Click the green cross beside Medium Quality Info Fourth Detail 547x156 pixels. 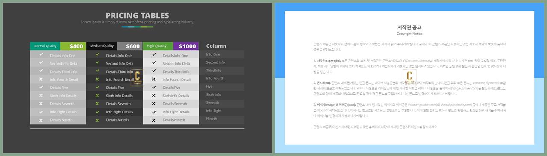(97, 79)
